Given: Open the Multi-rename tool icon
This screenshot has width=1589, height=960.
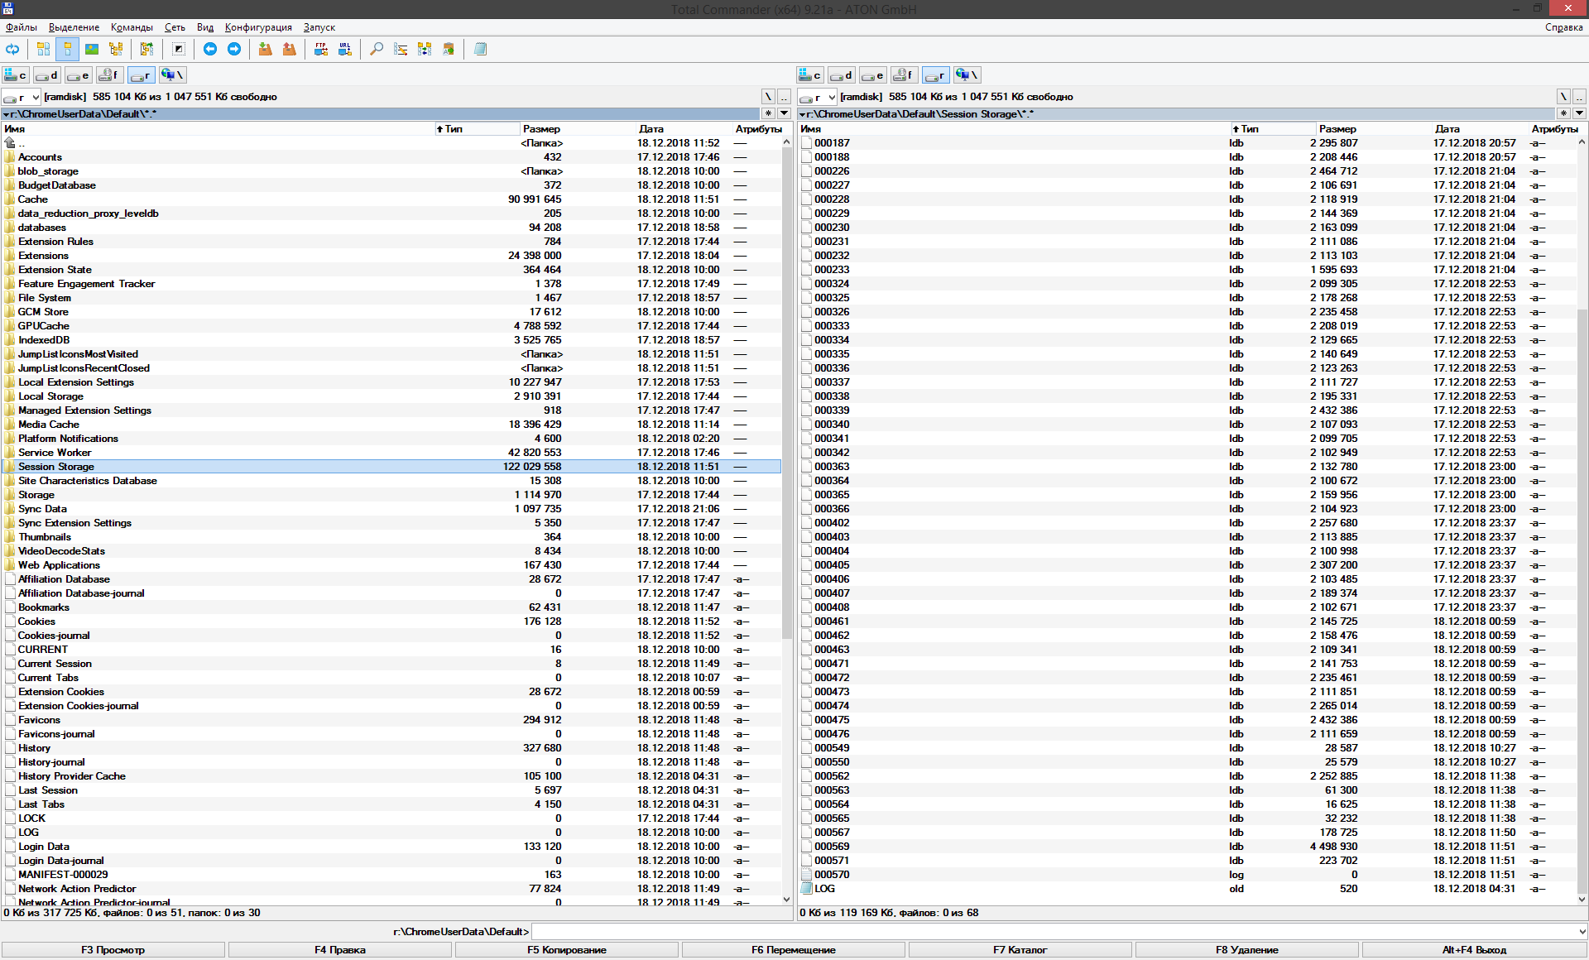Looking at the screenshot, I should click(401, 50).
